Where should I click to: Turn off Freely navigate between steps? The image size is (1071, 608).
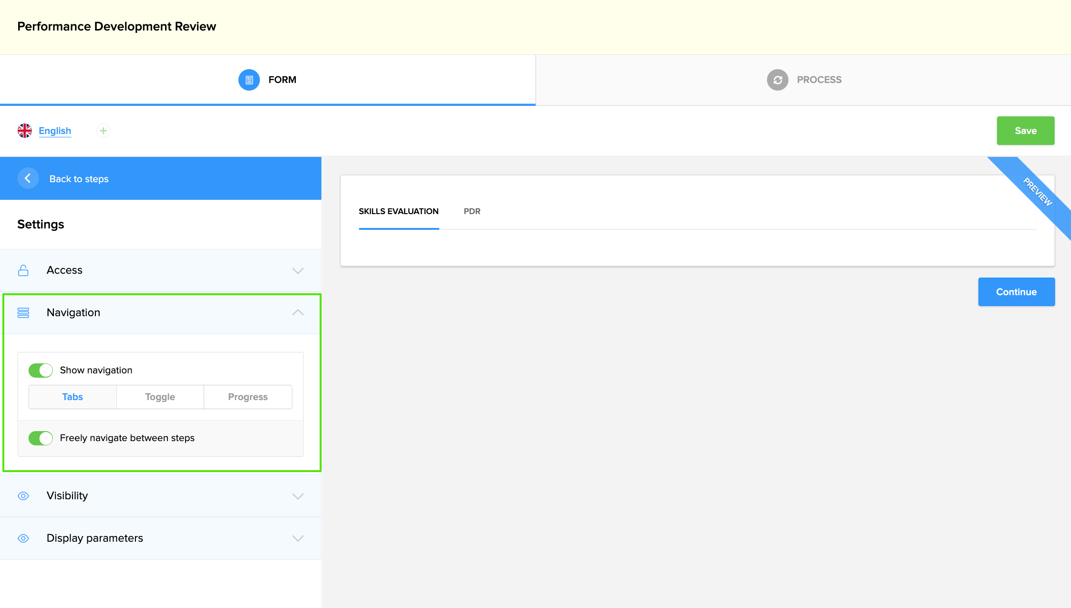pos(41,438)
